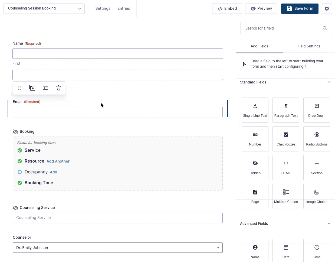Click the duplicate field icon in field toolbar
The height and width of the screenshot is (262, 335).
[32, 88]
